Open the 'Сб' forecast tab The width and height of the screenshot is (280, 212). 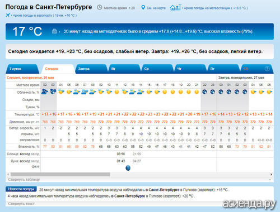coord(257,69)
